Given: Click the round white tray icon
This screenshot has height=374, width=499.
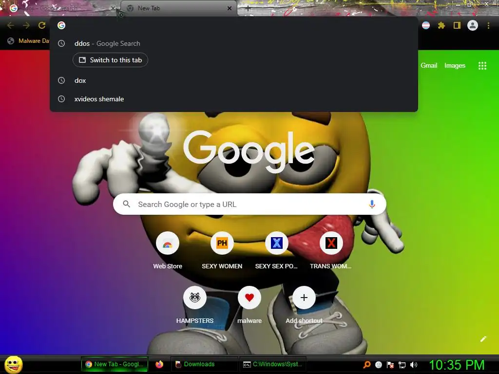Looking at the screenshot, I should click(x=378, y=365).
